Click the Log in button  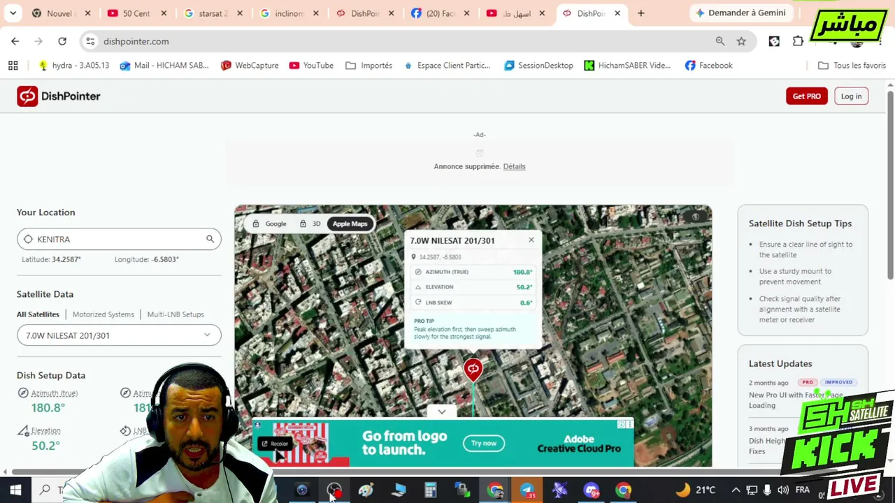[851, 96]
